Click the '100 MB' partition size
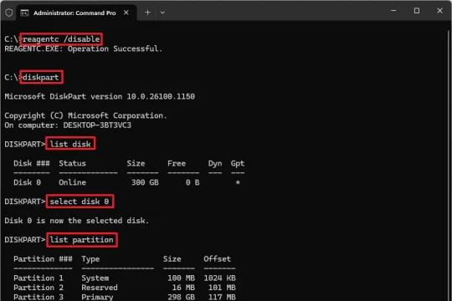The image size is (452, 301). [x=182, y=278]
